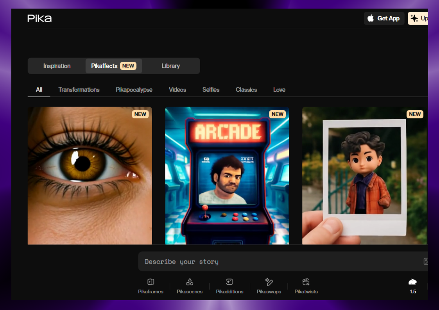Click the sparkle upgrade icon
The height and width of the screenshot is (310, 439).
[x=414, y=18]
